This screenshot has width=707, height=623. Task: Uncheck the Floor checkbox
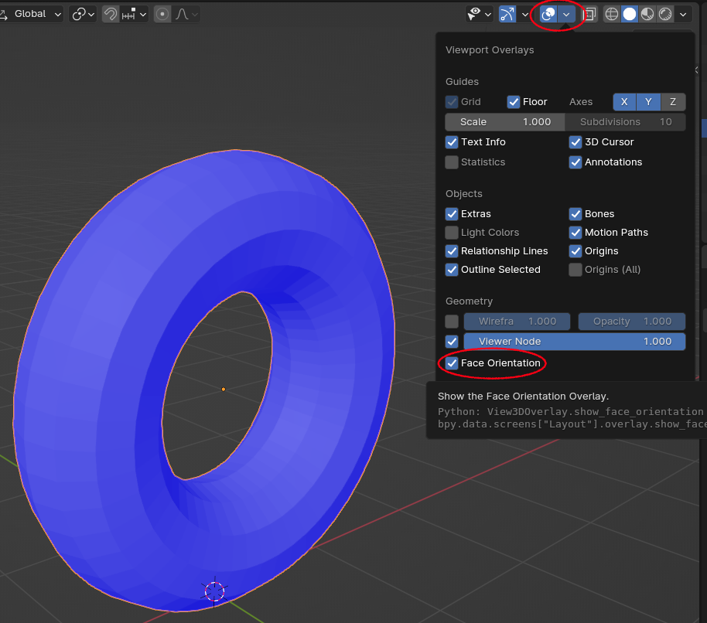coord(514,102)
